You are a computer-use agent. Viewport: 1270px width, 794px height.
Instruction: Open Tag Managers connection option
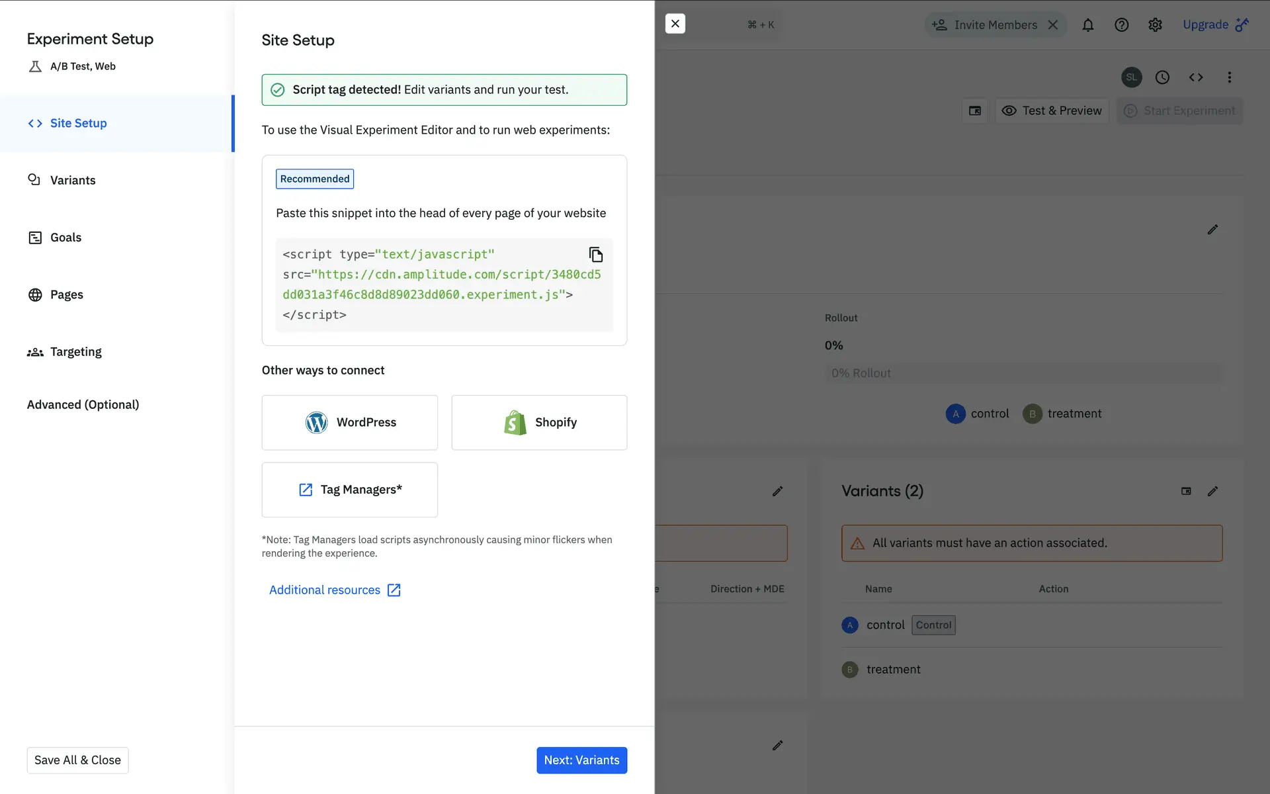point(349,490)
